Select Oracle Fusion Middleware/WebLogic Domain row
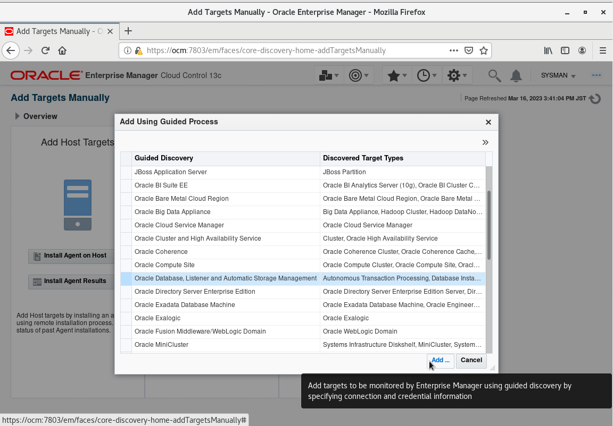Image resolution: width=613 pixels, height=426 pixels. click(x=303, y=331)
